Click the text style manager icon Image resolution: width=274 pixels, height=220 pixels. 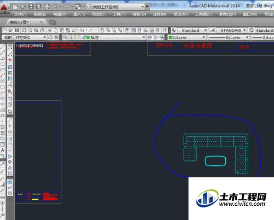pyautogui.click(x=174, y=30)
